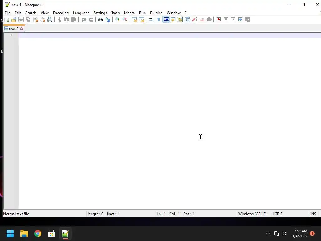Image resolution: width=321 pixels, height=241 pixels.
Task: Close current document using toolbar icon
Action: click(x=35, y=19)
